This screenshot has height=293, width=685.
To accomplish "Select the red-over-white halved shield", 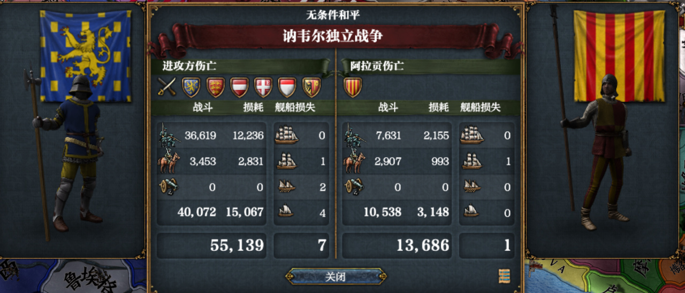I will click(287, 87).
